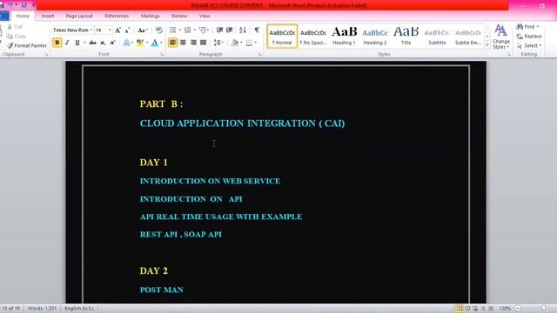Click Copy in Clipboard group

coord(16,37)
